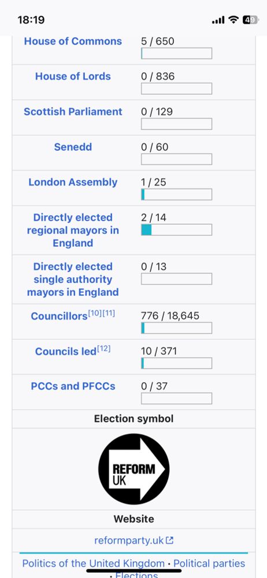Follow the Scottish Parliament link
Image resolution: width=267 pixels, height=578 pixels.
(x=73, y=112)
